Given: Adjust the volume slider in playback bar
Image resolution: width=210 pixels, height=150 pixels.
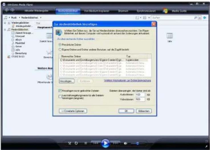Looking at the screenshot, I should [138, 143].
